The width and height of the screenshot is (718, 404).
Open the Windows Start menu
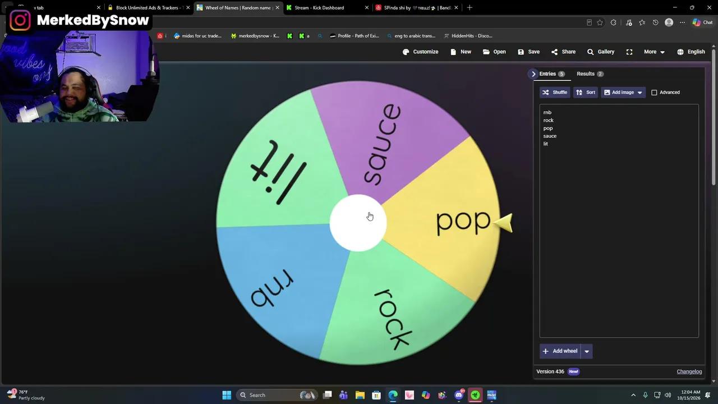(227, 395)
